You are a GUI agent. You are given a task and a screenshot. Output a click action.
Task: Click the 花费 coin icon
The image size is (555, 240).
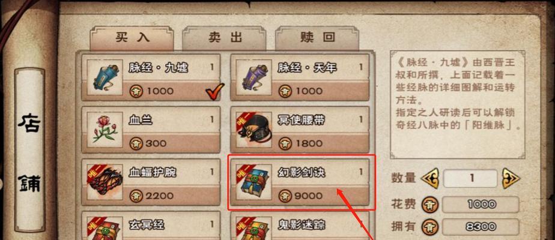click(x=429, y=205)
